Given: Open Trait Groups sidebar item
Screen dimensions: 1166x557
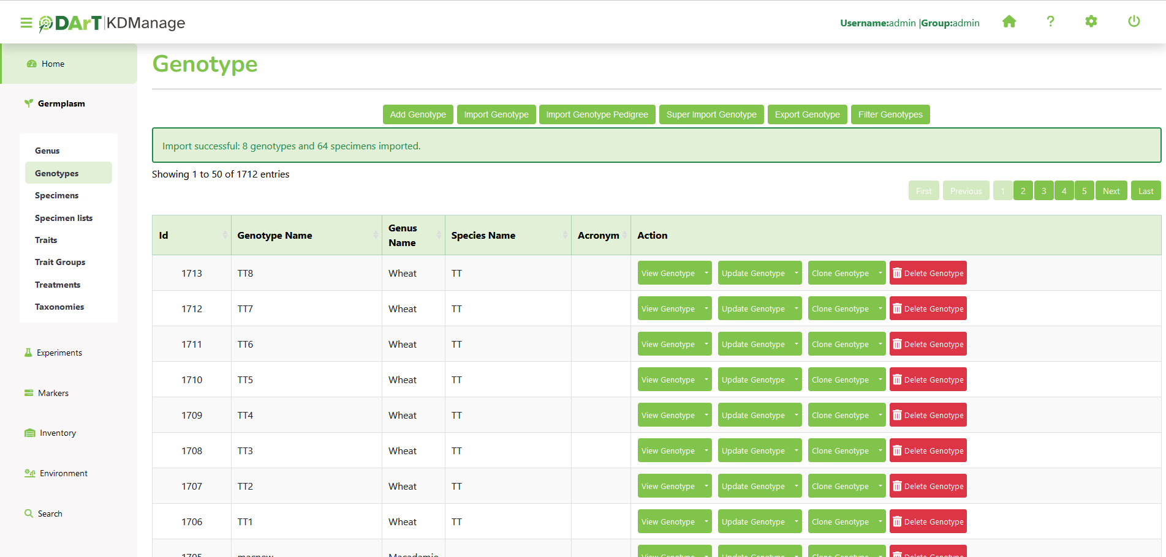Looking at the screenshot, I should (x=60, y=262).
